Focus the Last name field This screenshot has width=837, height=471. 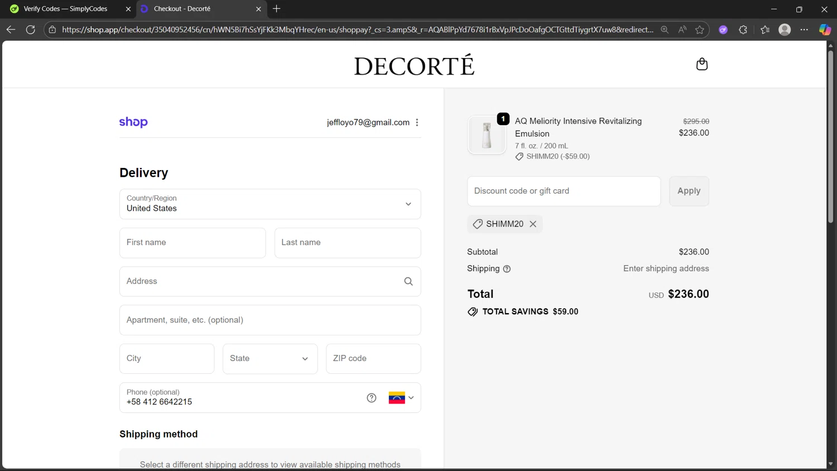click(x=348, y=243)
